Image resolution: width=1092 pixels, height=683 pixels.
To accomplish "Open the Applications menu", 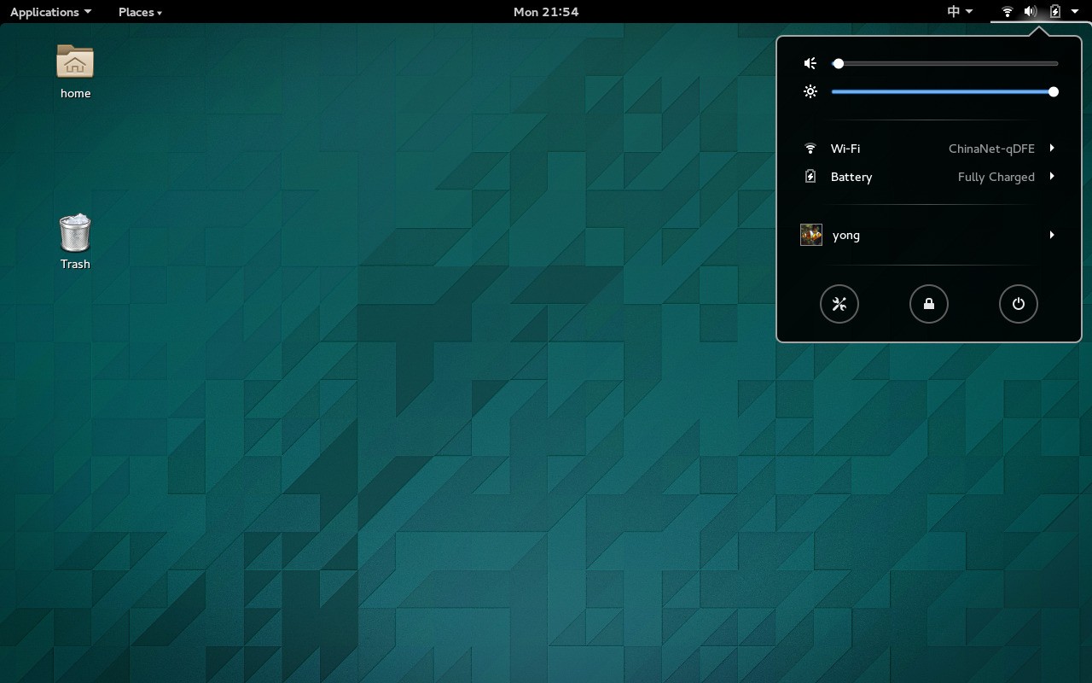I will pyautogui.click(x=44, y=11).
